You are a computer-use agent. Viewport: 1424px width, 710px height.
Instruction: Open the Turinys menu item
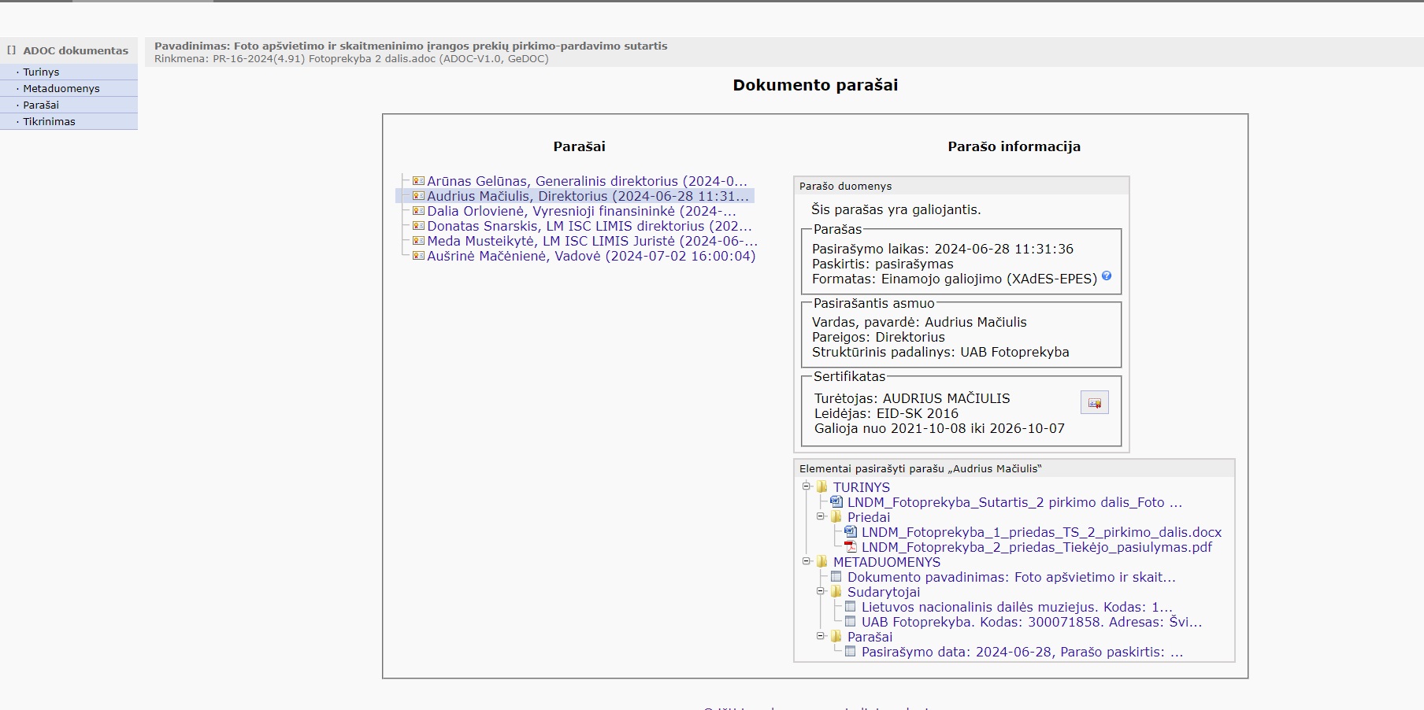point(41,72)
